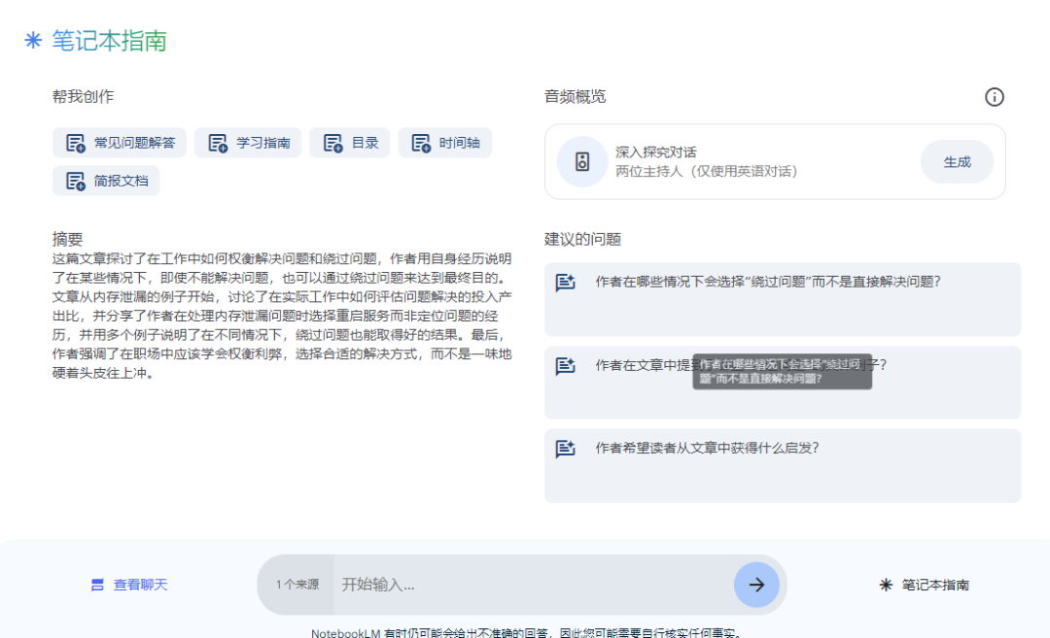Viewport: 1050px width, 638px height.
Task: Click the 1 个来源 source selector
Action: tap(297, 585)
